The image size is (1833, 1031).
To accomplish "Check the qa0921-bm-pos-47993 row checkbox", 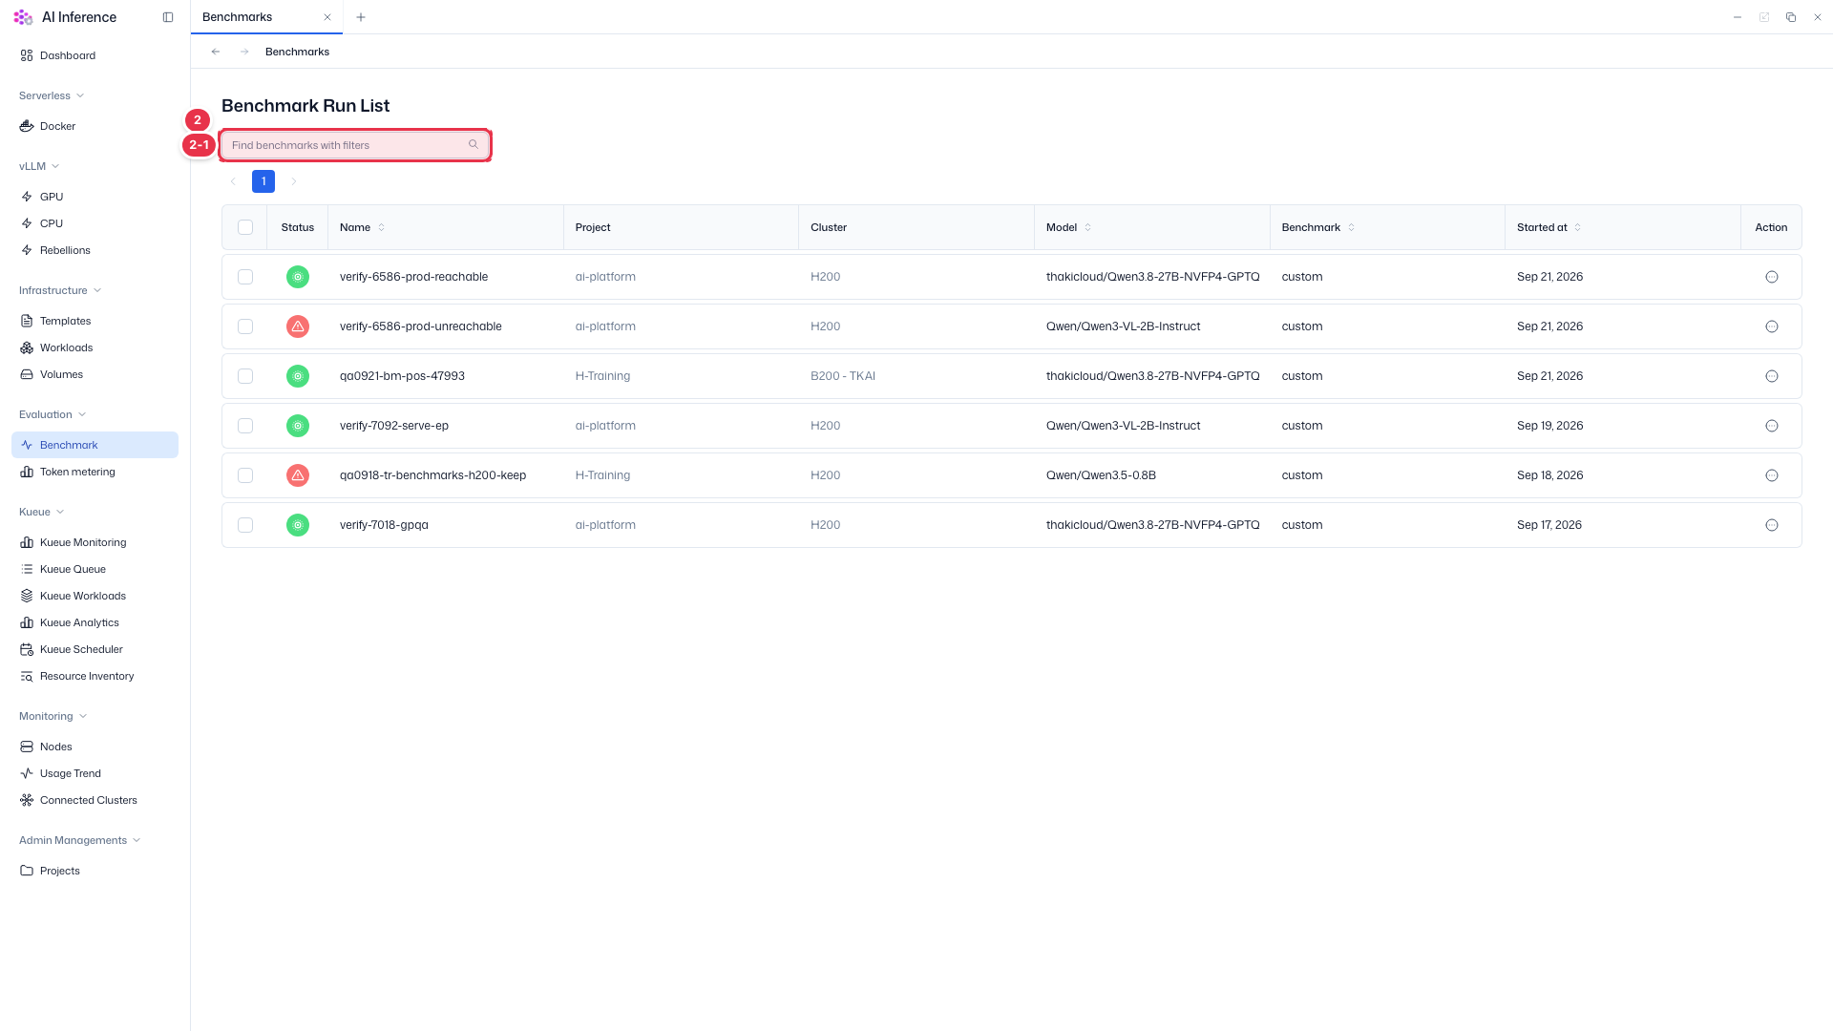I will [x=245, y=376].
